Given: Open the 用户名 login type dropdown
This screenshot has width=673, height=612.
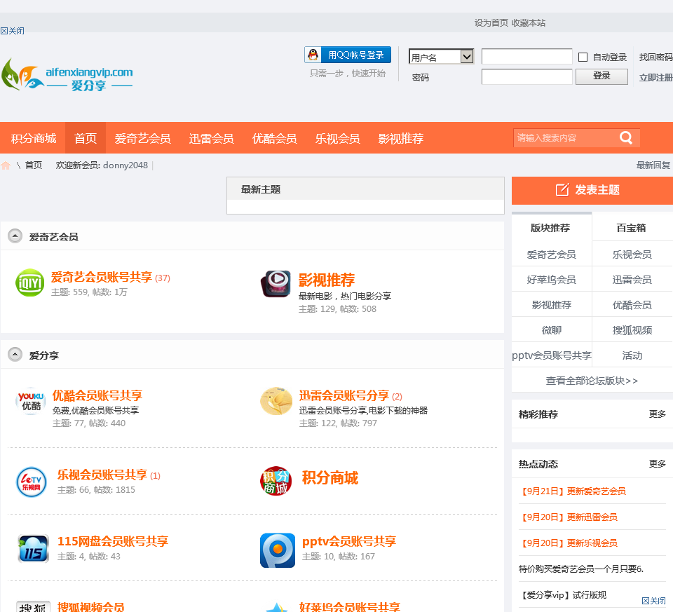Looking at the screenshot, I should pyautogui.click(x=441, y=57).
